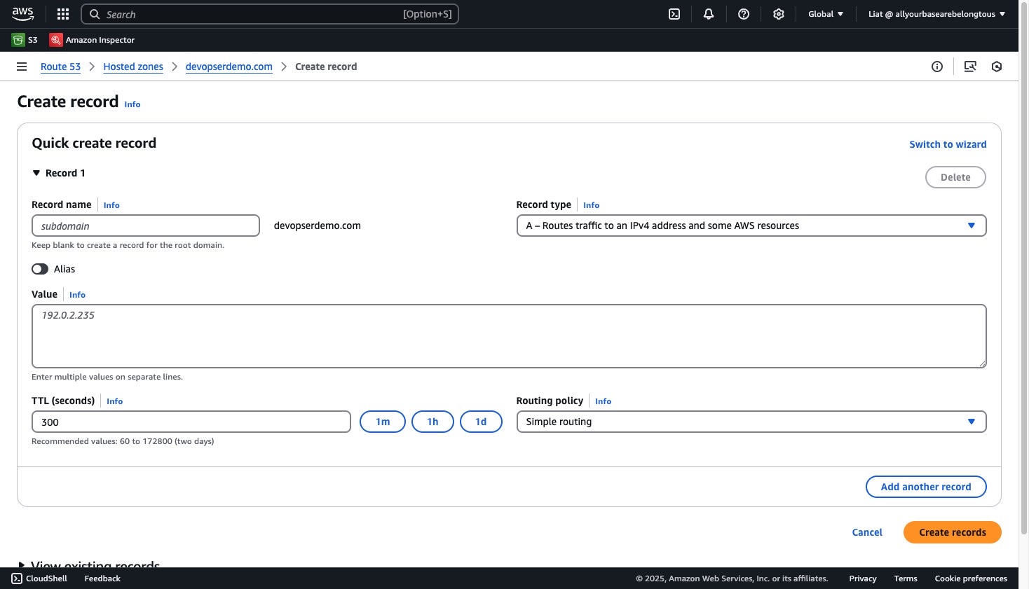Go to Route 53 breadcrumb
Screen dimensions: 1029x589
60,67
